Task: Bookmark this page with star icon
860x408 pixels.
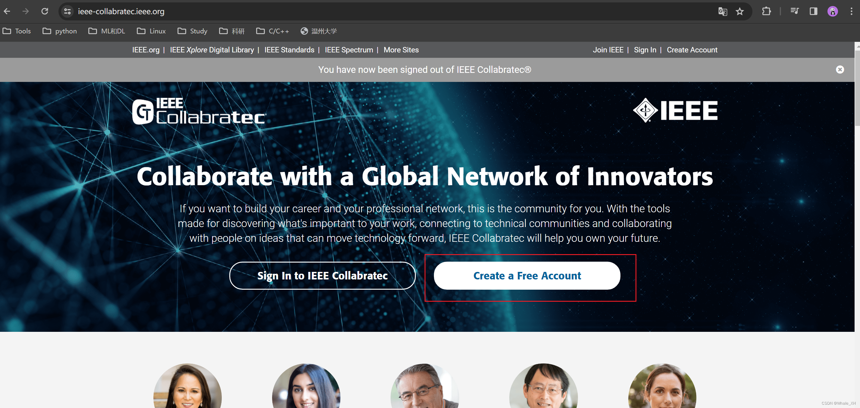Action: 740,11
